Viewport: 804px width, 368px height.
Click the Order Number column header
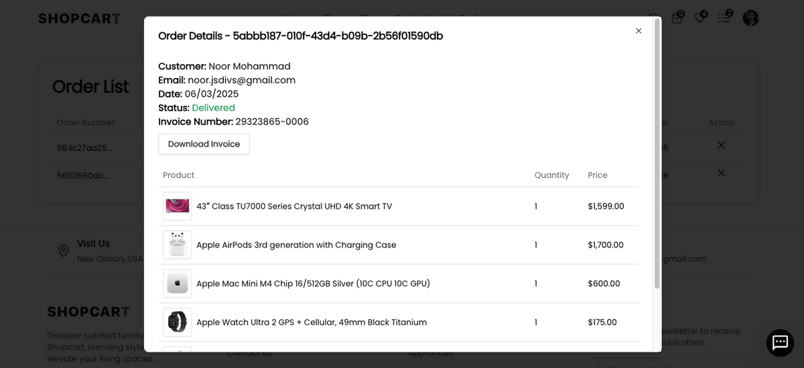pyautogui.click(x=86, y=122)
